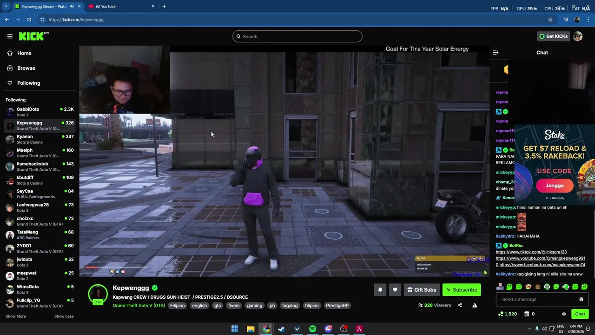595x335 pixels.
Task: Open the chat shop icon
Action: [x=527, y=314]
